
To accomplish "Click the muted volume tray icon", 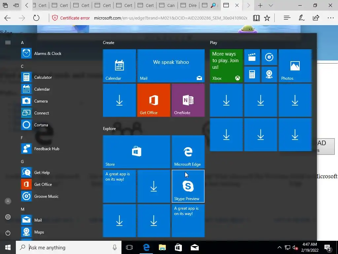I will [x=295, y=247].
